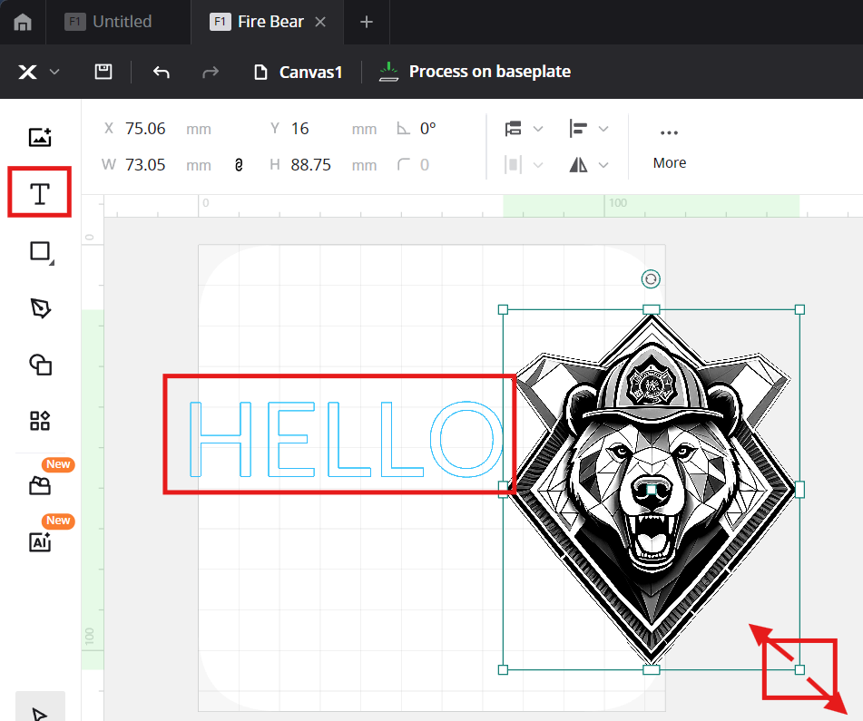The image size is (863, 721).
Task: Select the pen vector tool
Action: [x=40, y=308]
